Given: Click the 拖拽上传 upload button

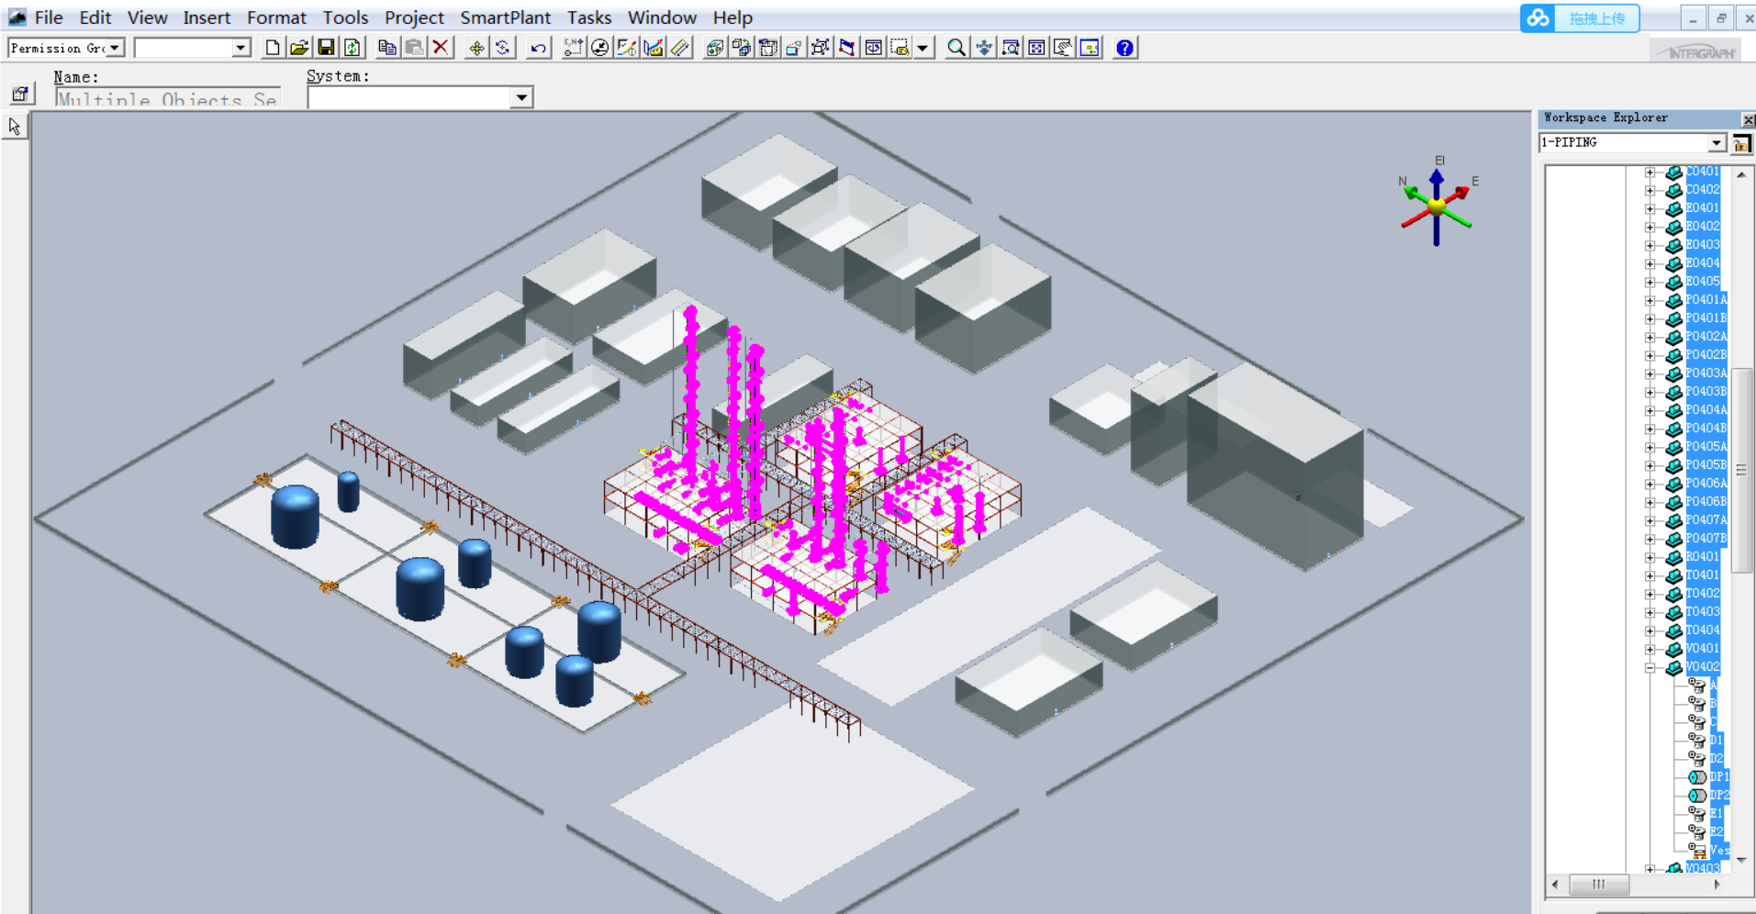Looking at the screenshot, I should point(1597,18).
